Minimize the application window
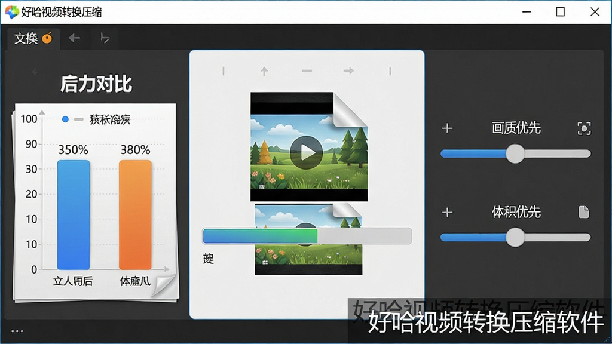 [527, 12]
